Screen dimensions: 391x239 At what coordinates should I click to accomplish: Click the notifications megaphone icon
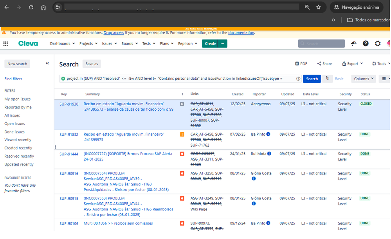(x=353, y=43)
